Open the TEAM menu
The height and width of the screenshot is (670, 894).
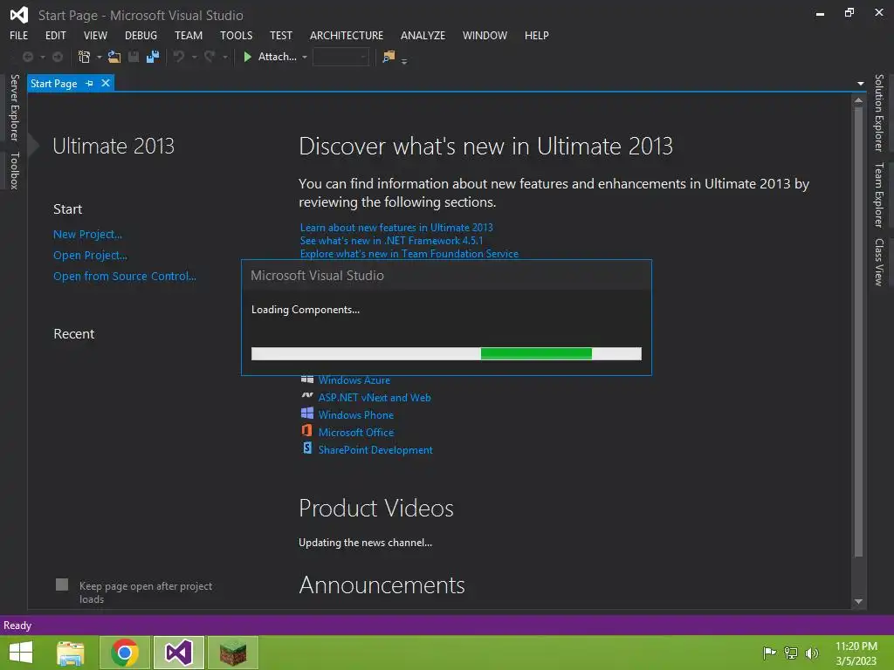(x=189, y=35)
